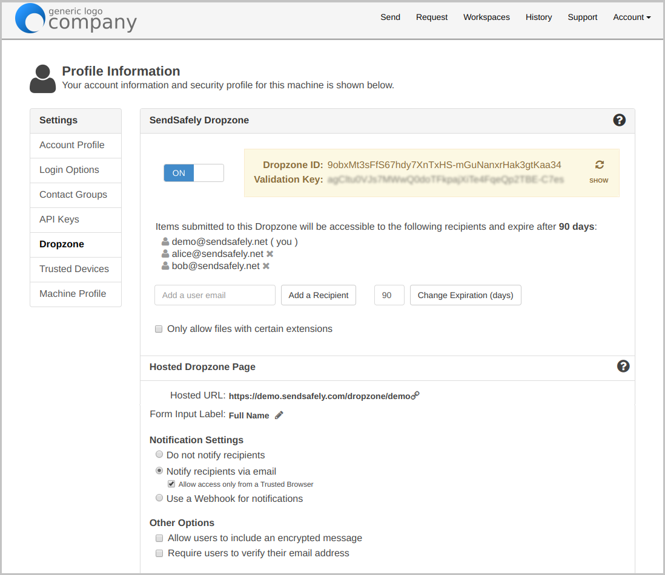Copy hosted URL via link icon
Viewport: 665px width, 575px height.
click(415, 395)
